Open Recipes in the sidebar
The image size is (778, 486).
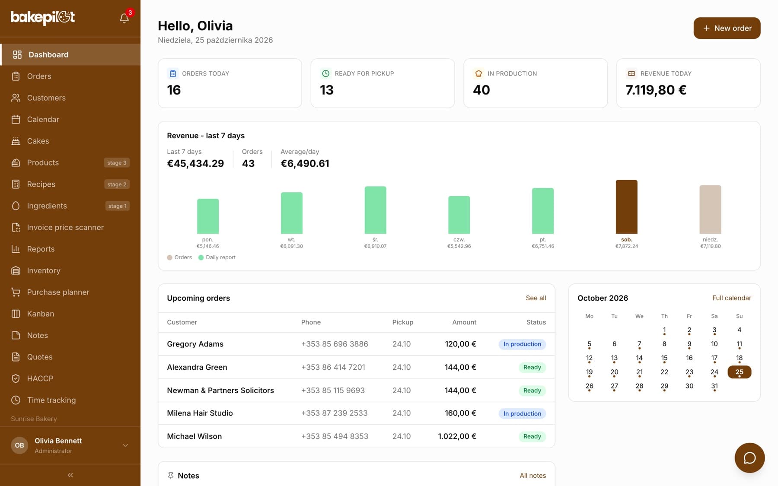pyautogui.click(x=70, y=184)
